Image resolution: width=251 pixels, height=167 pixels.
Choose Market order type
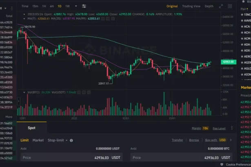38,140
